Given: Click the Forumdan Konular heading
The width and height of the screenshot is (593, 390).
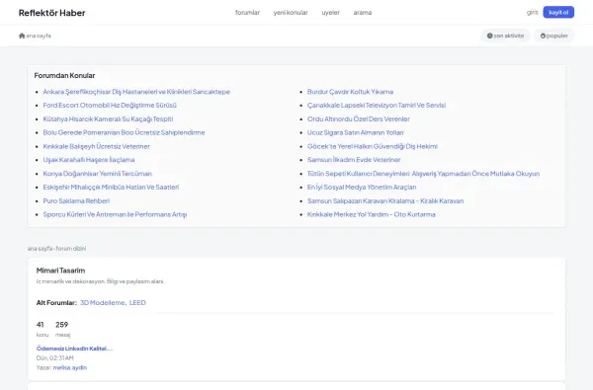Looking at the screenshot, I should point(64,76).
